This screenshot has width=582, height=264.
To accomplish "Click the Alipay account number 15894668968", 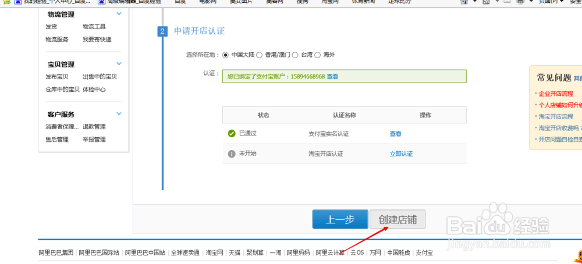I will 308,76.
